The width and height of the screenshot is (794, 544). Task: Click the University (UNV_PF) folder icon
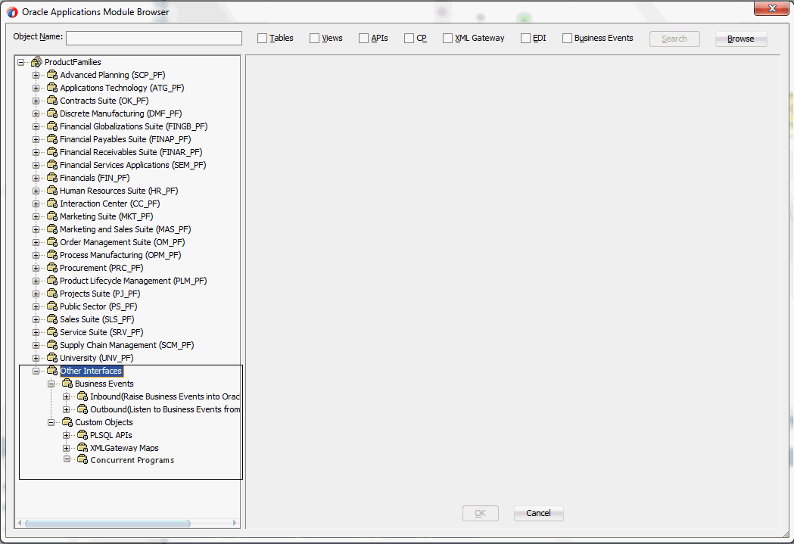tap(52, 358)
